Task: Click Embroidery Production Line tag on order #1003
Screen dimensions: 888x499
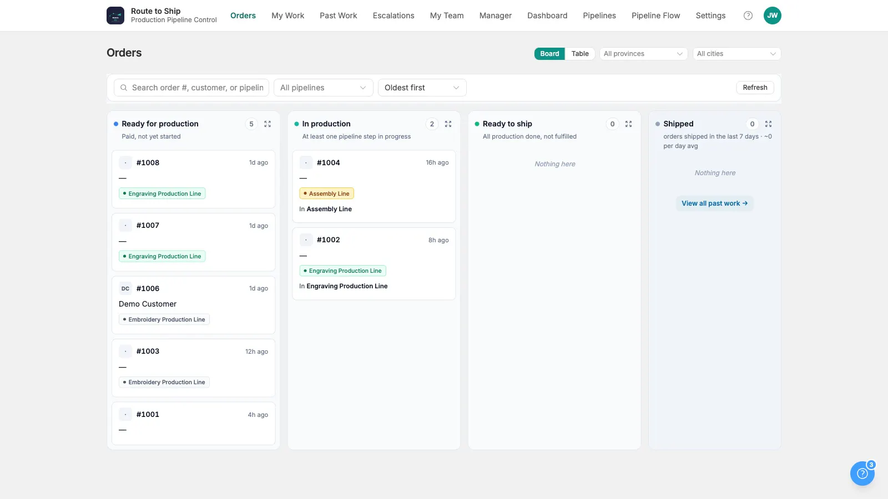Action: pos(164,382)
